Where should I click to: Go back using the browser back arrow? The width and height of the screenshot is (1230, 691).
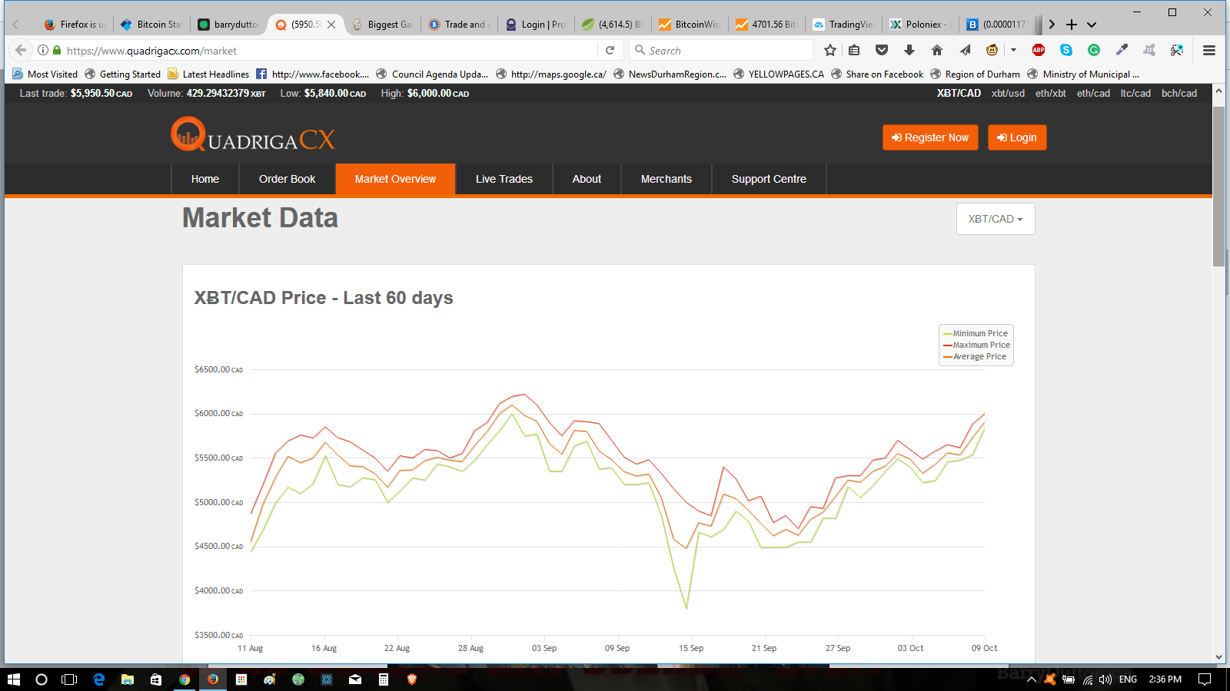pyautogui.click(x=21, y=51)
